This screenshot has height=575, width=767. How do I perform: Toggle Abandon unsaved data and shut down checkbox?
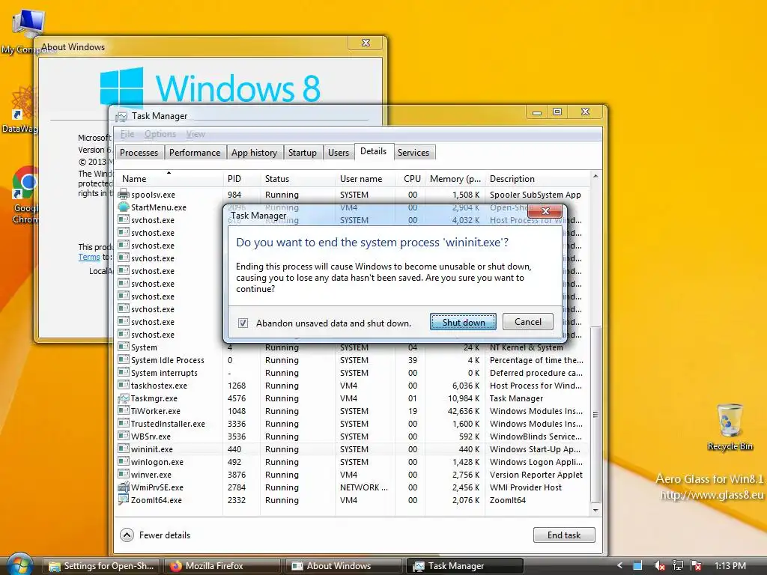243,323
